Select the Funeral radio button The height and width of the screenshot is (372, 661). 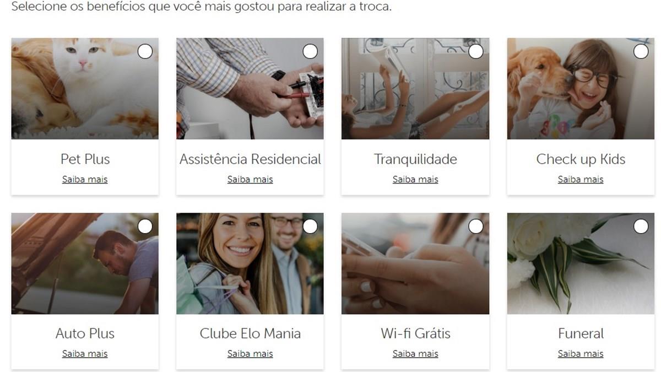pos(641,227)
